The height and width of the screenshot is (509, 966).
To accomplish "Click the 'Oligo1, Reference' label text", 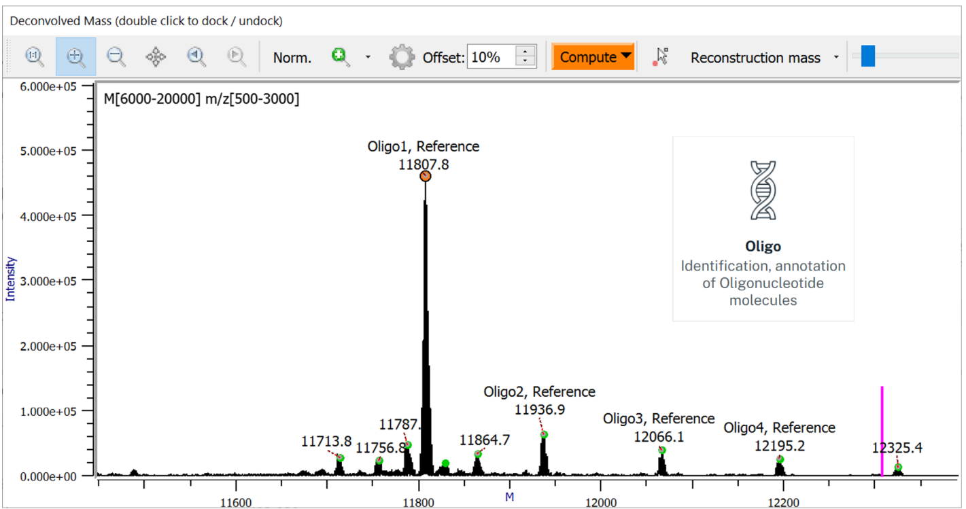I will pos(423,146).
